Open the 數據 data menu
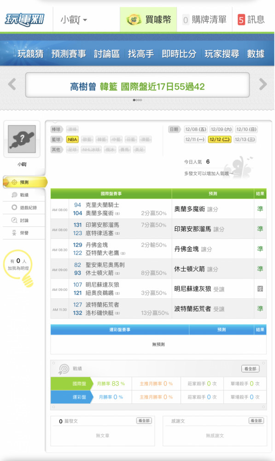This screenshot has height=461, width=275. click(256, 54)
